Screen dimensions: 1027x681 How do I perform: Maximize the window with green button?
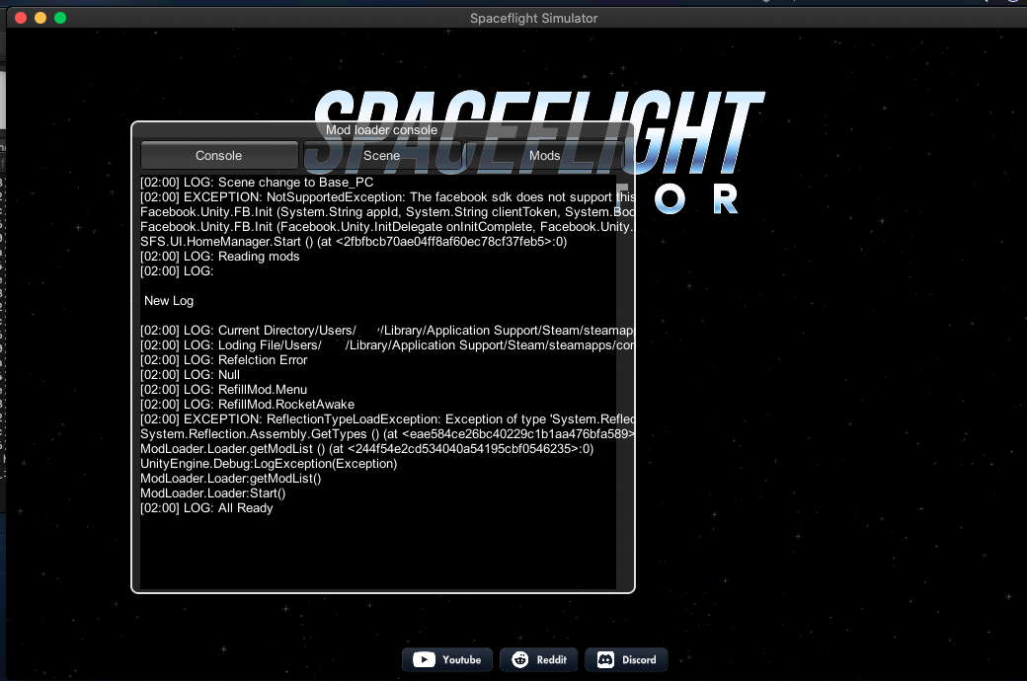pos(60,18)
